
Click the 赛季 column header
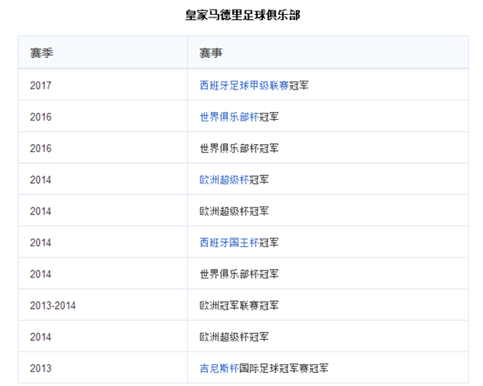point(42,53)
